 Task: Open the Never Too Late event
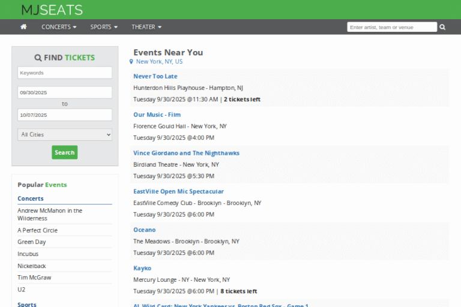click(155, 76)
